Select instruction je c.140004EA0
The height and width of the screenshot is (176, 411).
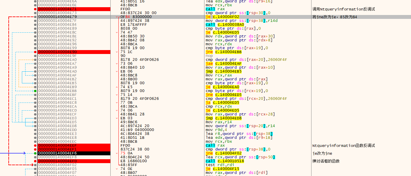222,87
